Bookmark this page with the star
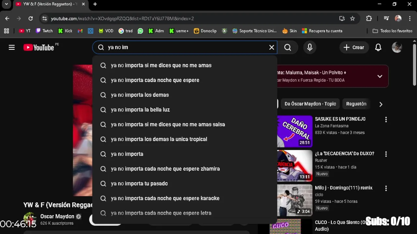The height and width of the screenshot is (234, 417). [x=352, y=19]
